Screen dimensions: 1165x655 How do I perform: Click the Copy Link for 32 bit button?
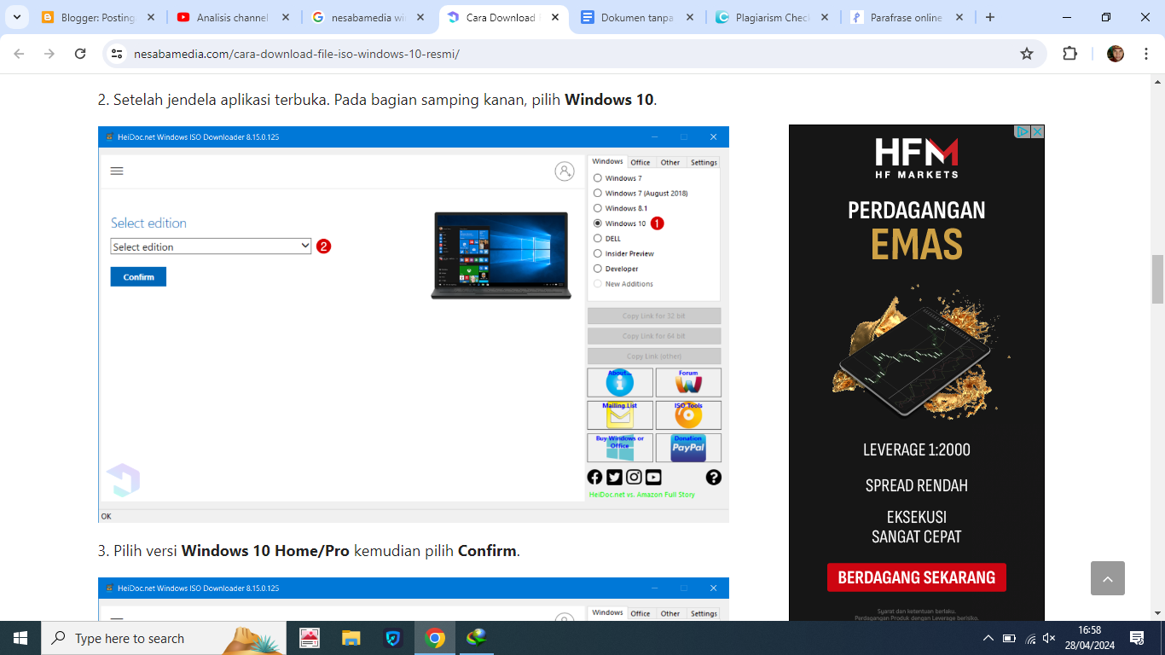[654, 316]
